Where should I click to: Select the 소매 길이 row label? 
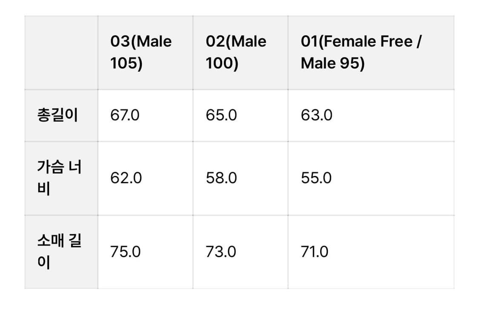click(x=59, y=252)
